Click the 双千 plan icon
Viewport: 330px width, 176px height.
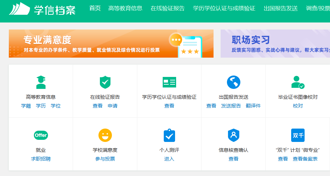298,135
